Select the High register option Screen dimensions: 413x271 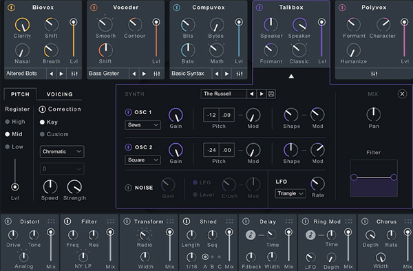(15, 122)
